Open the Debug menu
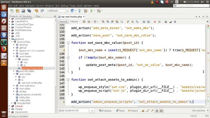 65,6
